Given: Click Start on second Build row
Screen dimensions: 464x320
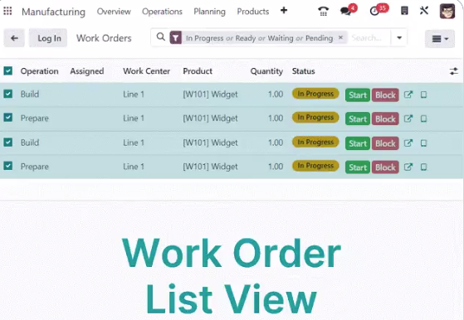Looking at the screenshot, I should pyautogui.click(x=358, y=143).
